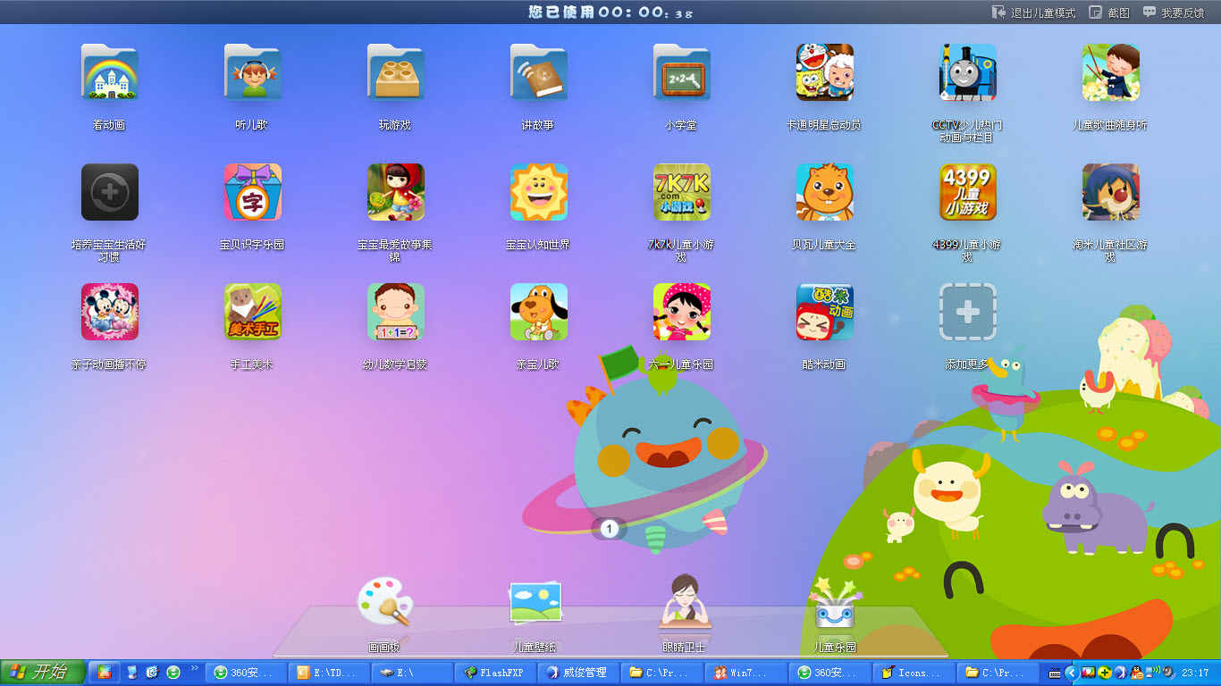Open the 听儿歌 songs folder
Screen dimensions: 1221x686
click(252, 73)
